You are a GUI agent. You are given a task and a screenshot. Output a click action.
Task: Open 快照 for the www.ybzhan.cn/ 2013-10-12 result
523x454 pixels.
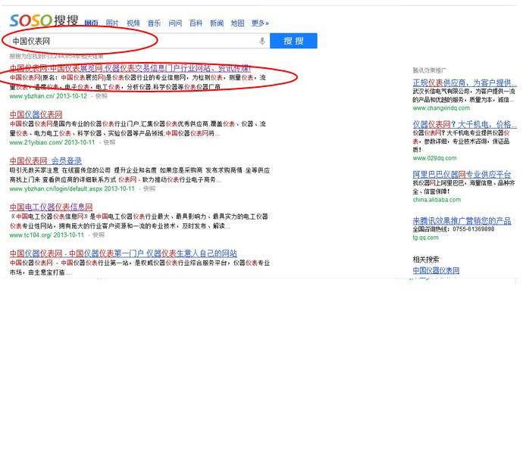pos(101,96)
